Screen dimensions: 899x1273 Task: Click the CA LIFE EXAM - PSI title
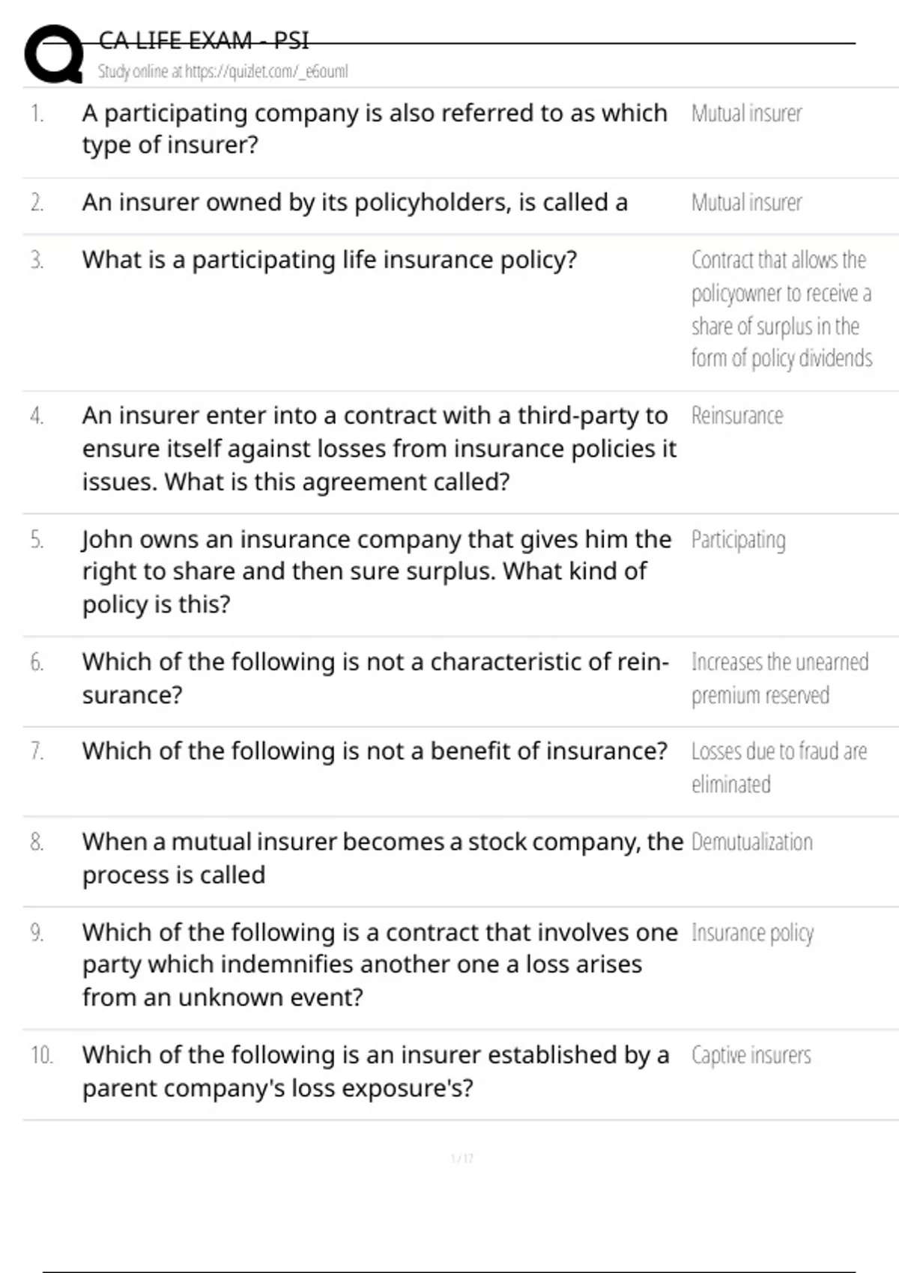click(204, 40)
